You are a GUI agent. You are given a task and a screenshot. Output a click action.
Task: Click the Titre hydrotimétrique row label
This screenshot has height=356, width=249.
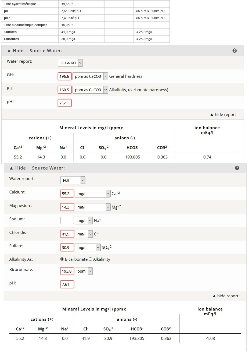click(20, 4)
